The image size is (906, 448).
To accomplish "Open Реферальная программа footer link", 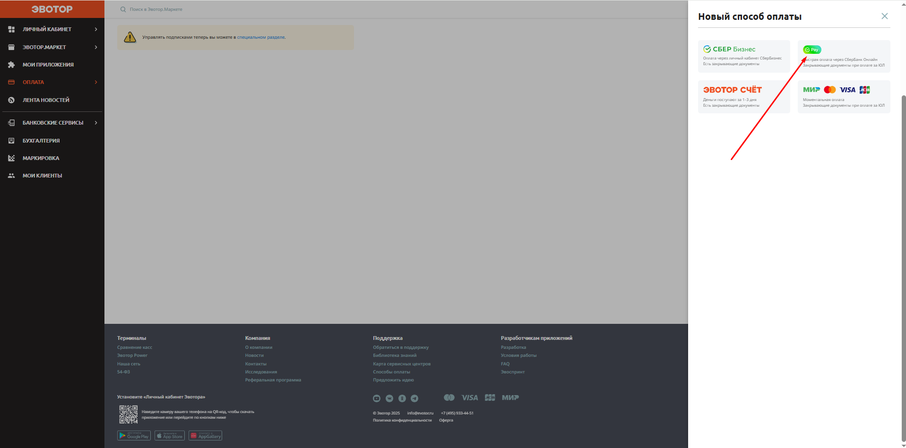I will pos(273,380).
